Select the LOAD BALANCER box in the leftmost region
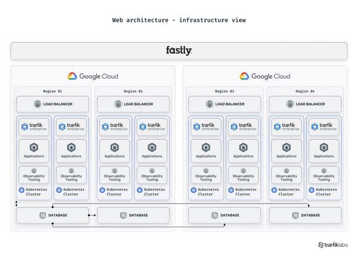 point(53,104)
